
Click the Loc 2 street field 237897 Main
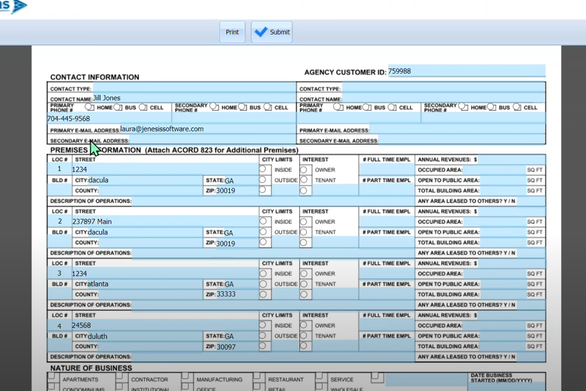(x=164, y=221)
